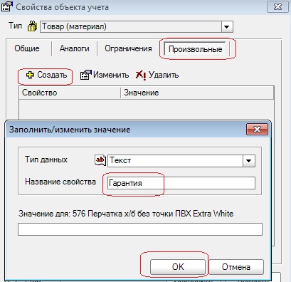This screenshot has height=282, width=291.
Task: Expand the Тип данных dropdown arrow
Action: (249, 161)
